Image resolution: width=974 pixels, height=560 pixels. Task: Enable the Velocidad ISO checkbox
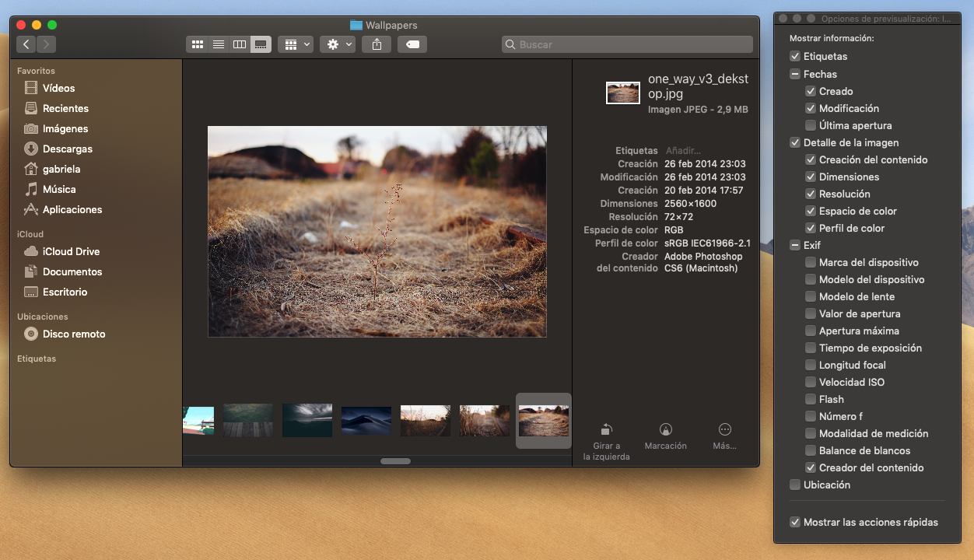[x=811, y=382]
